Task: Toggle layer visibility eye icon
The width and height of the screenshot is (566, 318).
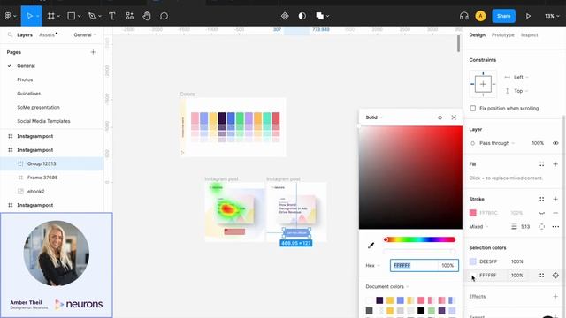Action: point(555,143)
